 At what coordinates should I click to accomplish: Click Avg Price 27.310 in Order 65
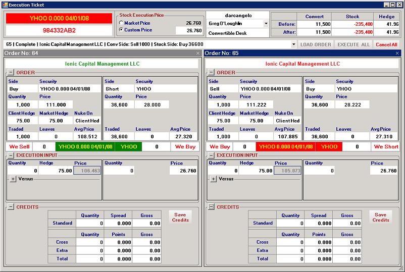tap(384, 136)
